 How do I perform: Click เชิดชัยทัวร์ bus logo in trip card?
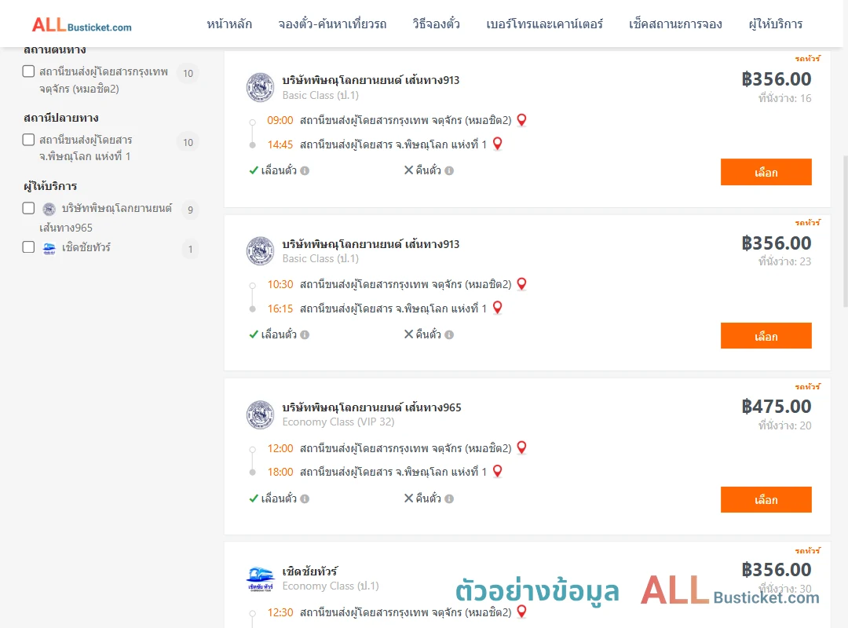260,579
